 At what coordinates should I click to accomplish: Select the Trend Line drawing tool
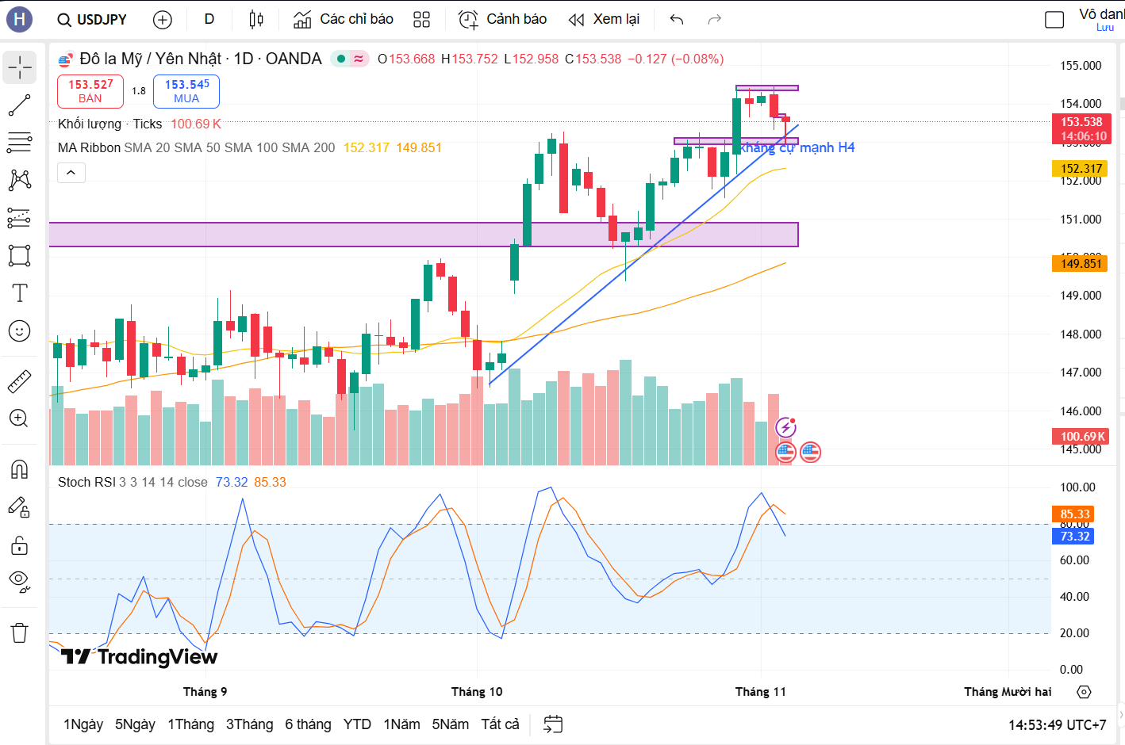(x=19, y=105)
